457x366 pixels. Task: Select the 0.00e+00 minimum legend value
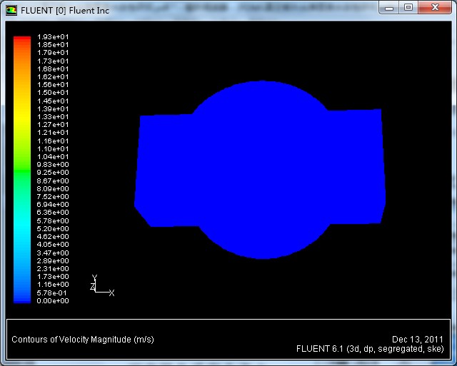[53, 301]
